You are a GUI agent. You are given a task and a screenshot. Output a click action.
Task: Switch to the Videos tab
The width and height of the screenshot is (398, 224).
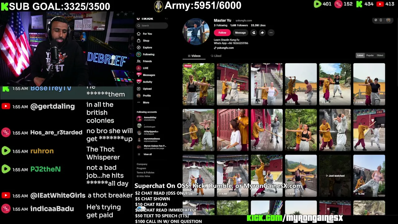(x=194, y=56)
